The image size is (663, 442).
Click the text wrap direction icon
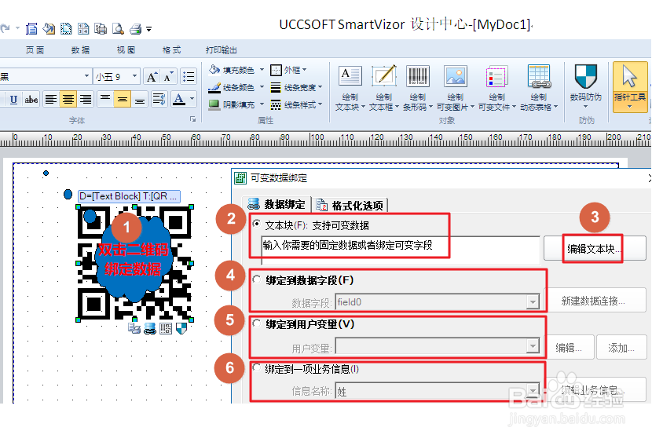(x=159, y=99)
